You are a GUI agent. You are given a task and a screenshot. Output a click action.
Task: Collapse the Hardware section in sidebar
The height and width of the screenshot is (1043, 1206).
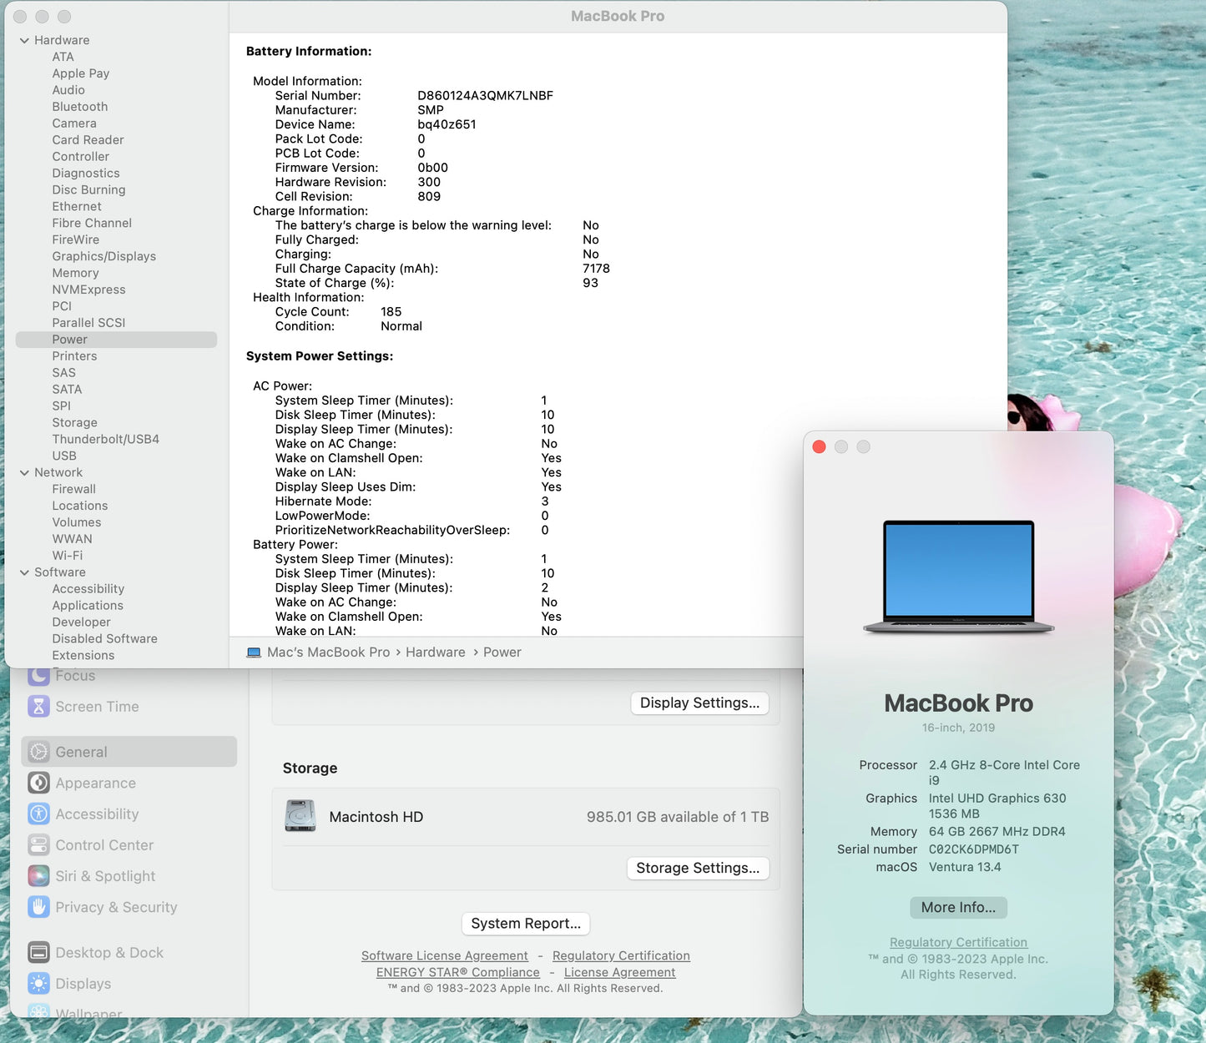[24, 40]
